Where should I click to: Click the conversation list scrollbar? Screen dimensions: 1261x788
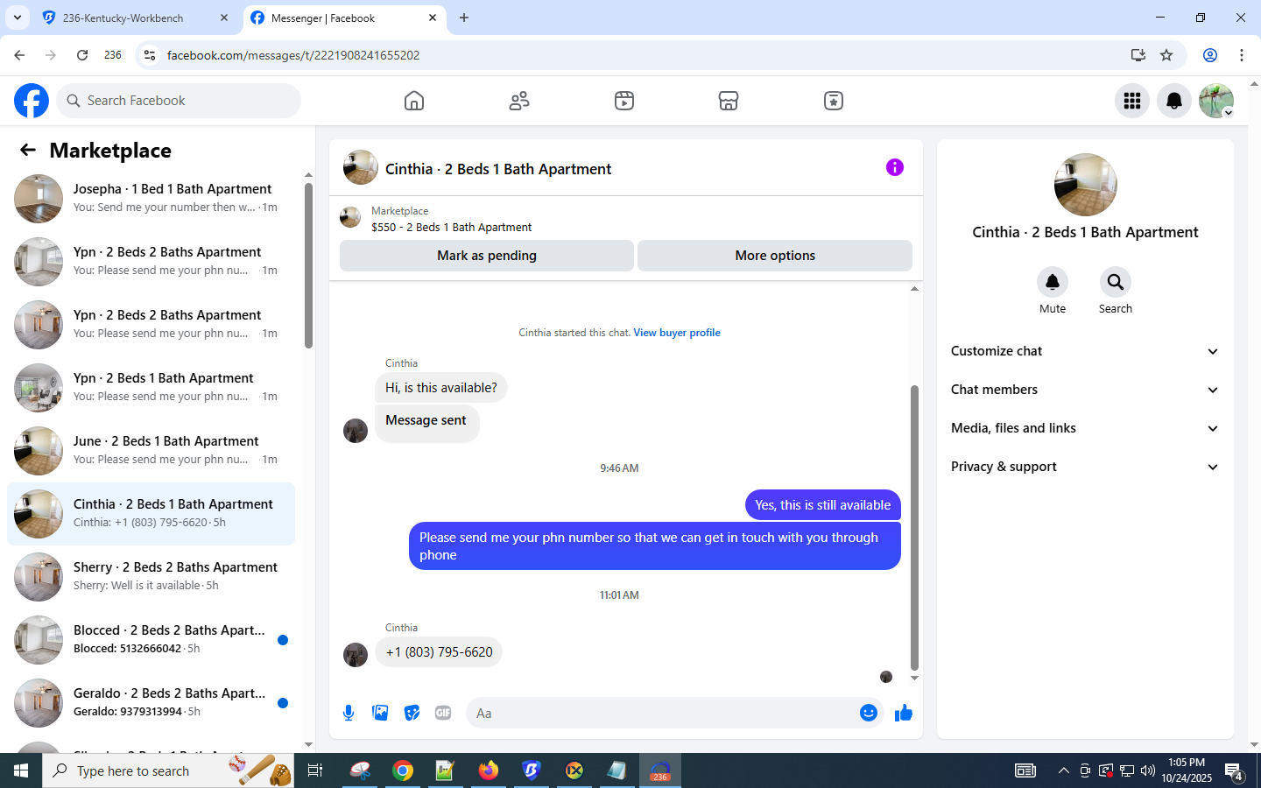click(x=308, y=266)
